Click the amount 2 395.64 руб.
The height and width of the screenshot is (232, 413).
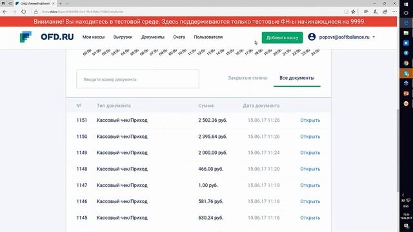pyautogui.click(x=212, y=137)
